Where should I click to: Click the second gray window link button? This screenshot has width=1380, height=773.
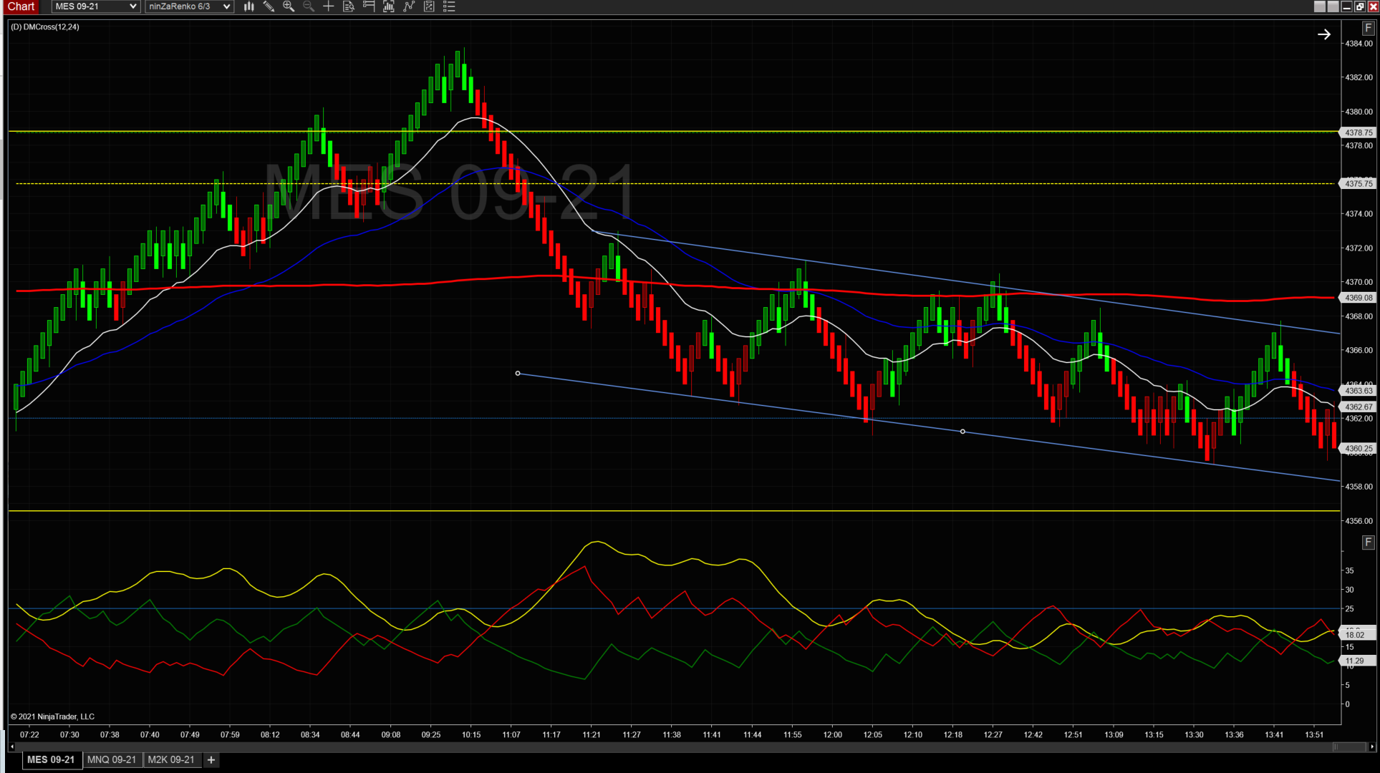tap(1333, 6)
